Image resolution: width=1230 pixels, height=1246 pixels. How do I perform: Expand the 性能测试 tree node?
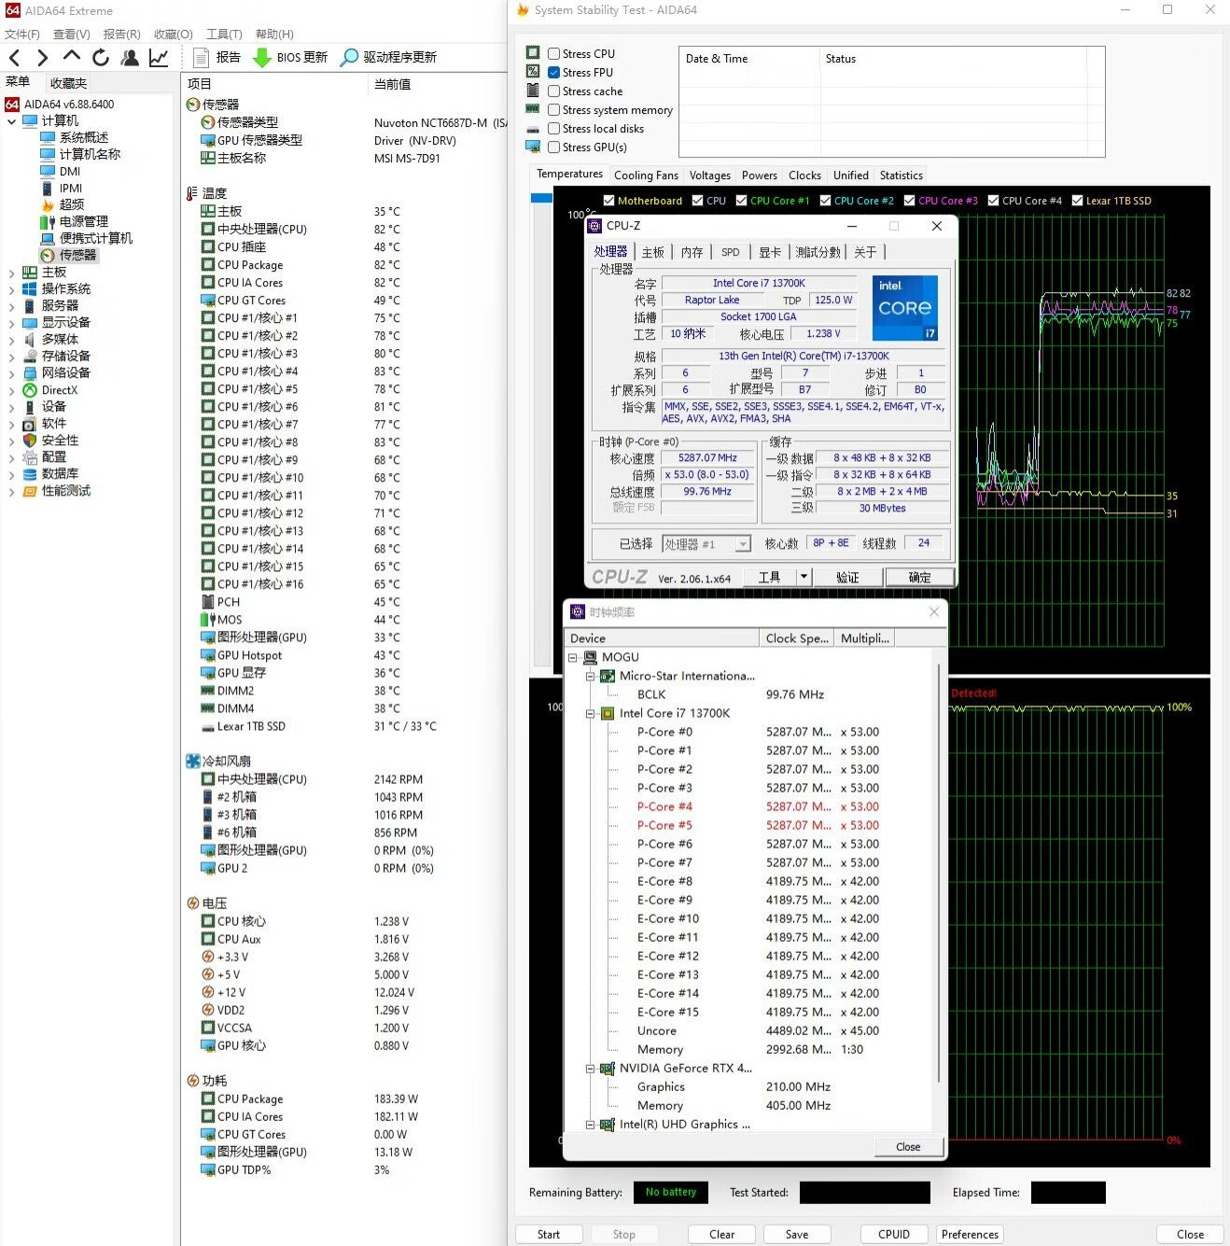point(12,491)
